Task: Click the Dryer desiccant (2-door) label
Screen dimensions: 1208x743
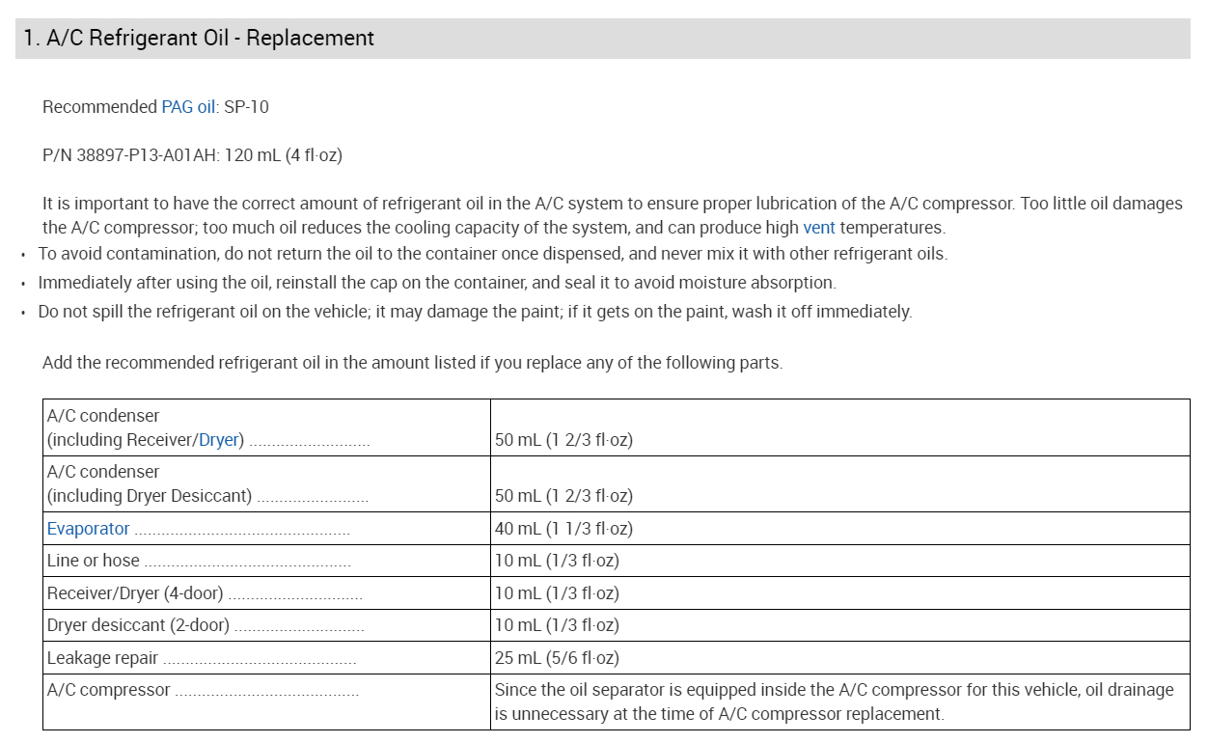Action: (x=138, y=625)
